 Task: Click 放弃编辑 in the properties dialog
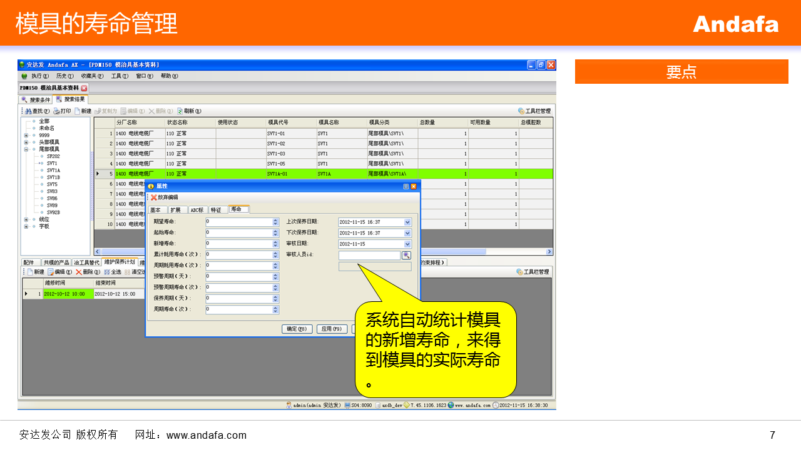(x=164, y=197)
